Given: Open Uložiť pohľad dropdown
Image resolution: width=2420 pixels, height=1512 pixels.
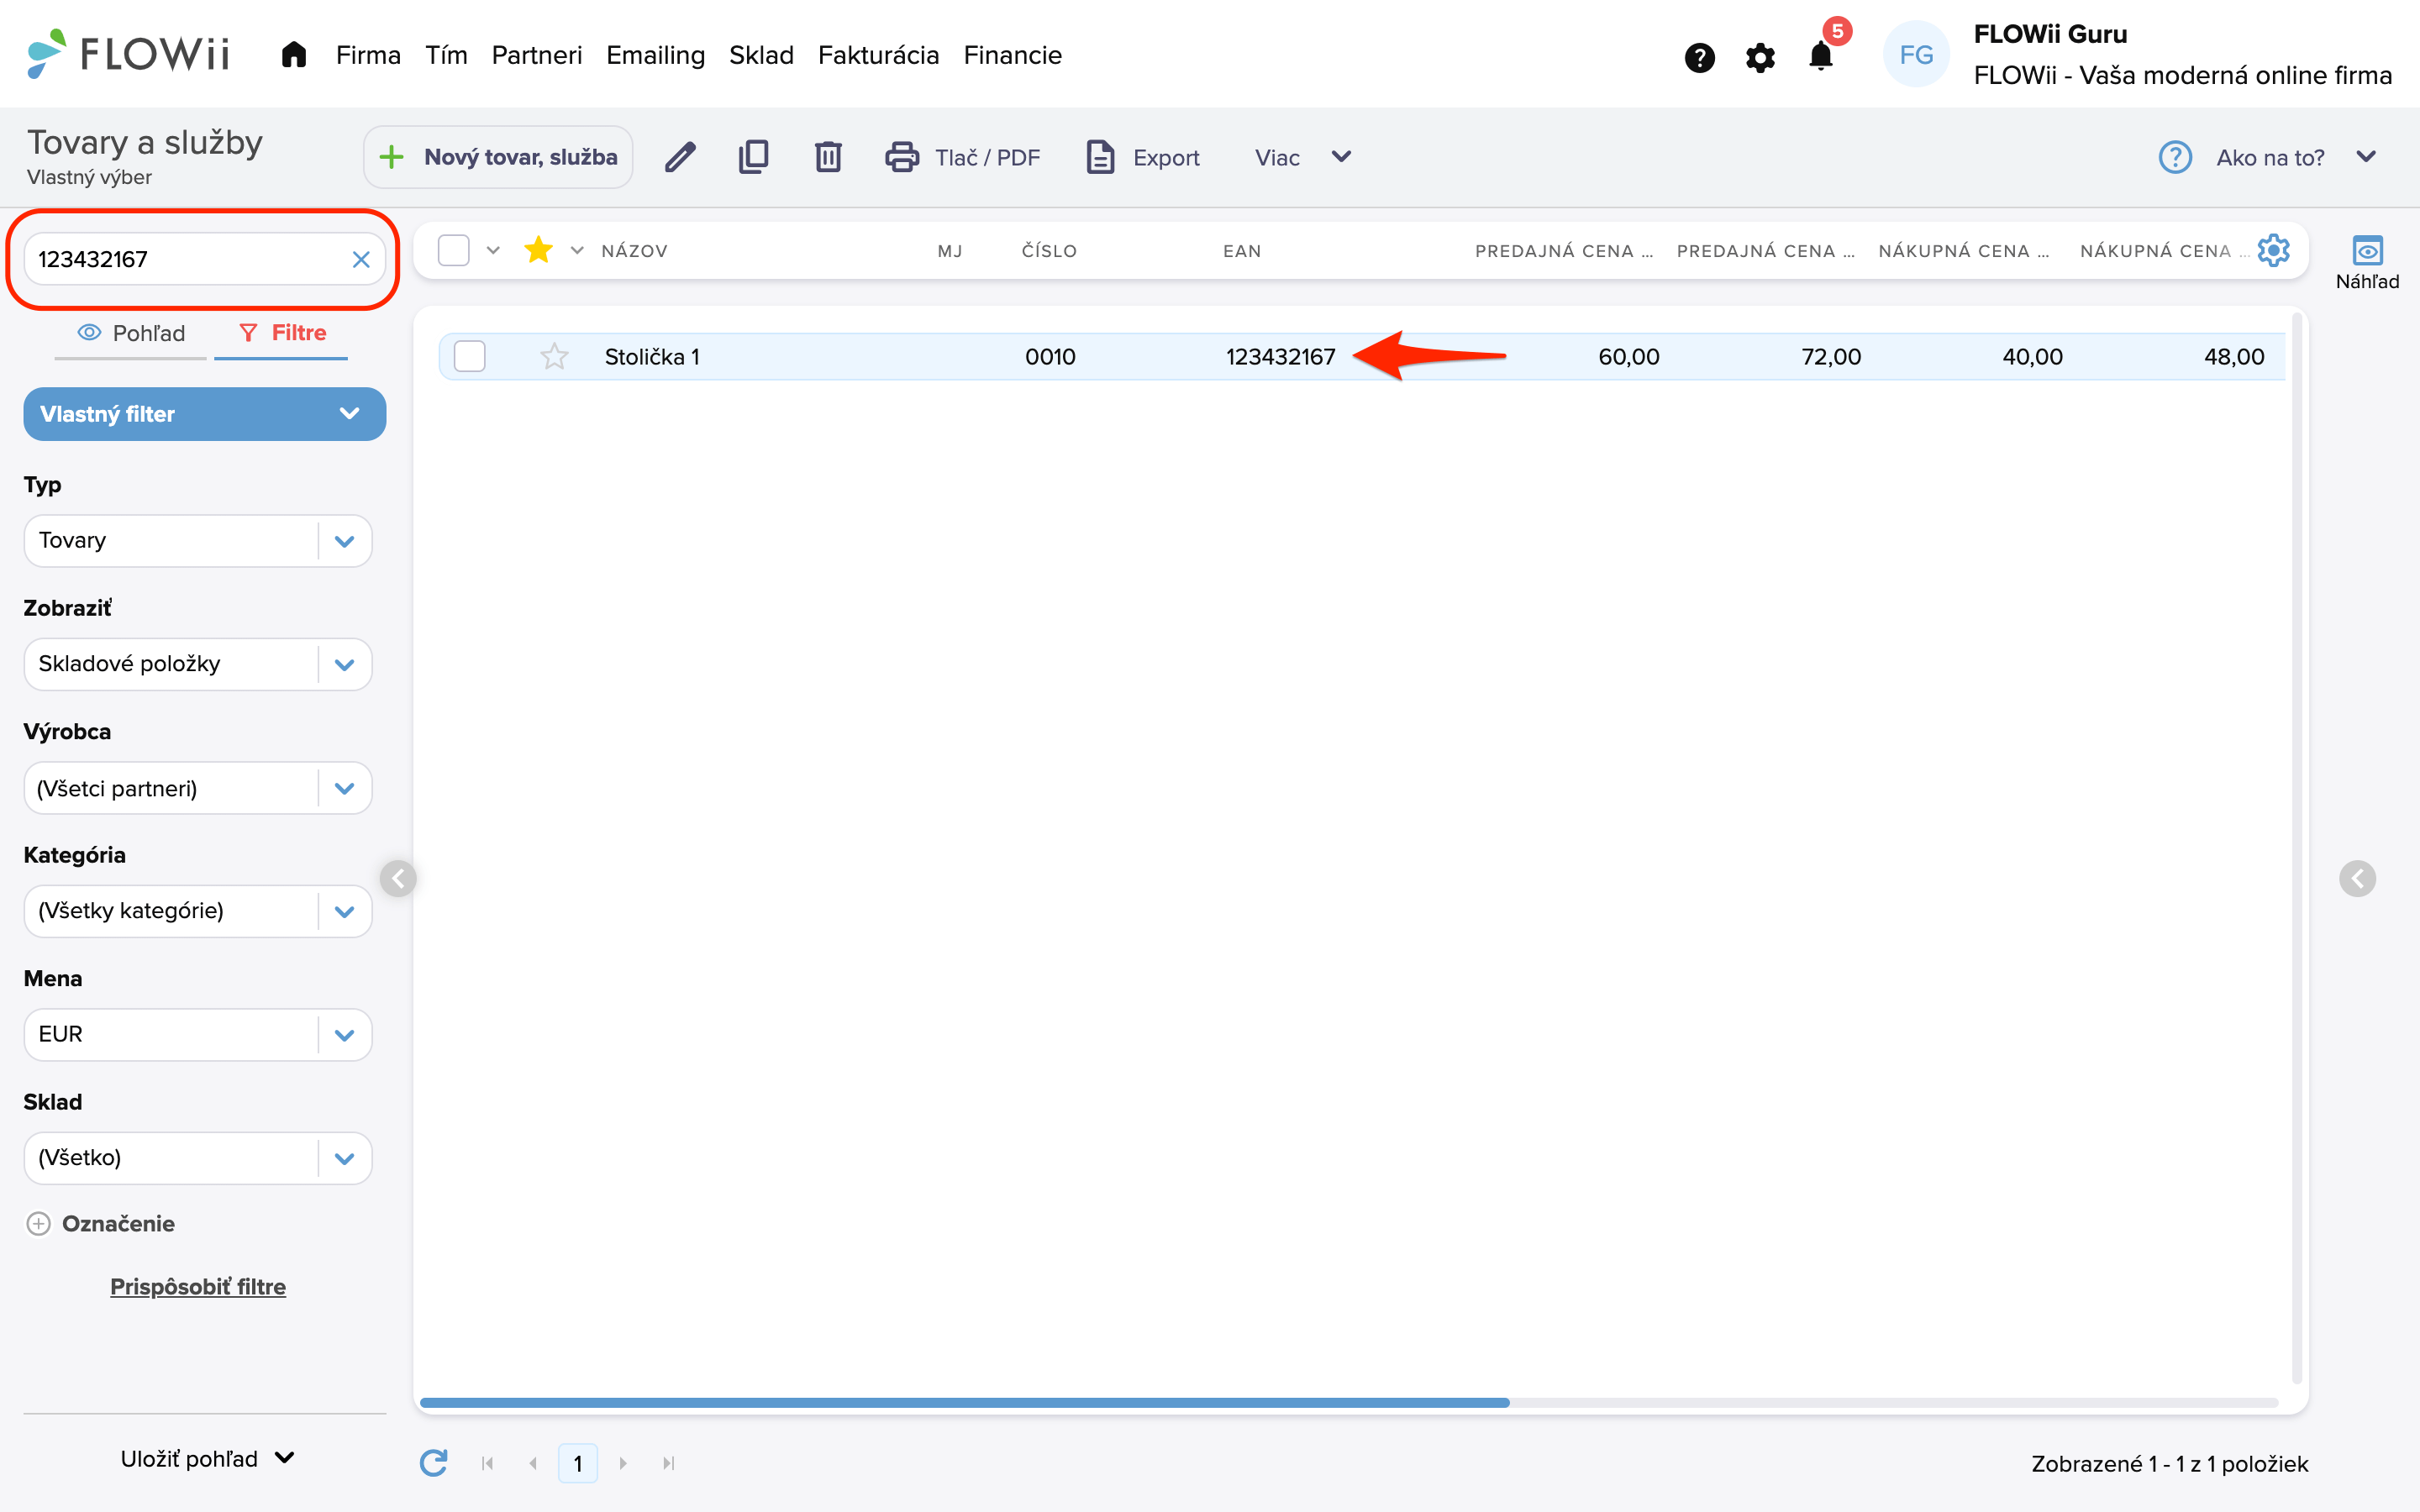Looking at the screenshot, I should pyautogui.click(x=207, y=1459).
